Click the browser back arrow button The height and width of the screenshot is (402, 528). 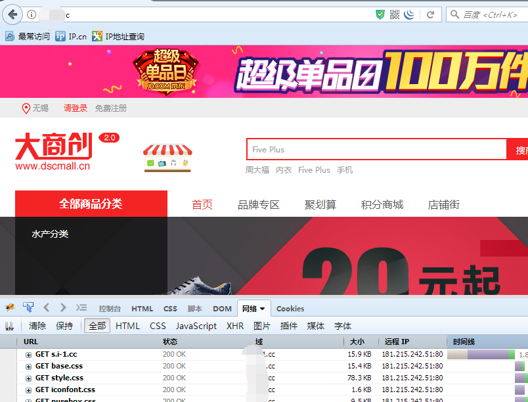tap(12, 14)
